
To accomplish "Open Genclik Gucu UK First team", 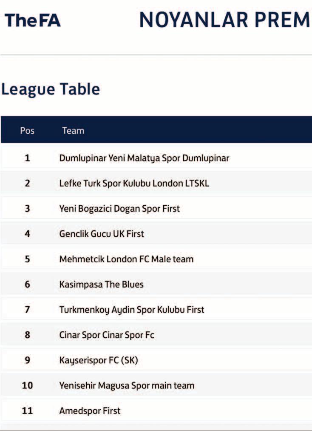I will (x=102, y=234).
